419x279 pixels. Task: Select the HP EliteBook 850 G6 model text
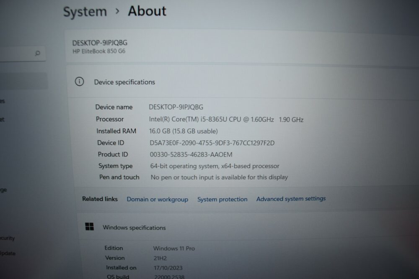pos(99,51)
